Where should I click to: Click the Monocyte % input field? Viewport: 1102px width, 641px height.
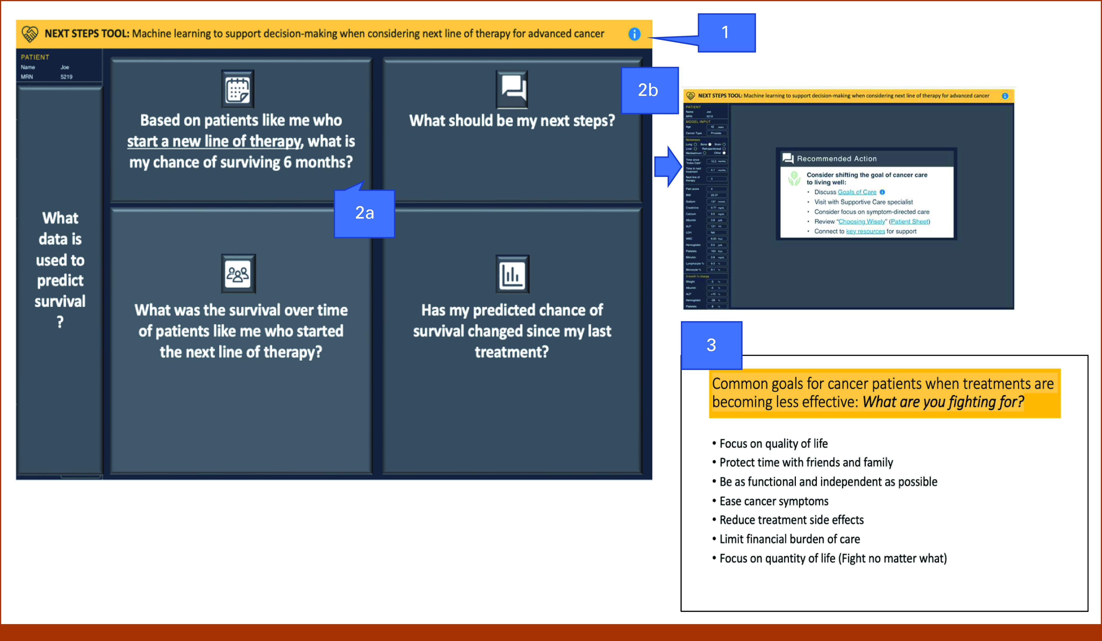pos(717,270)
